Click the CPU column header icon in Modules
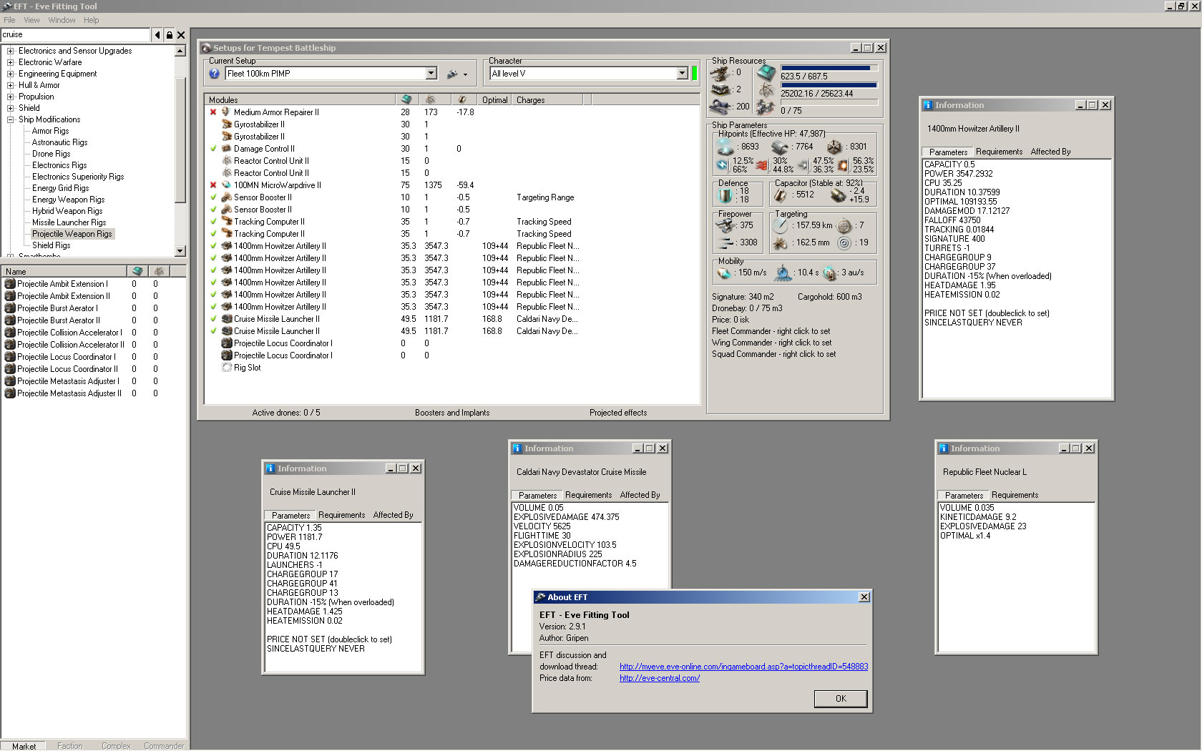The height and width of the screenshot is (751, 1202). point(406,100)
